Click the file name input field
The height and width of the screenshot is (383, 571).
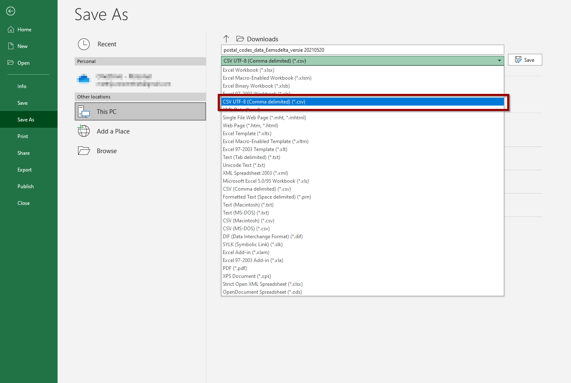(362, 50)
